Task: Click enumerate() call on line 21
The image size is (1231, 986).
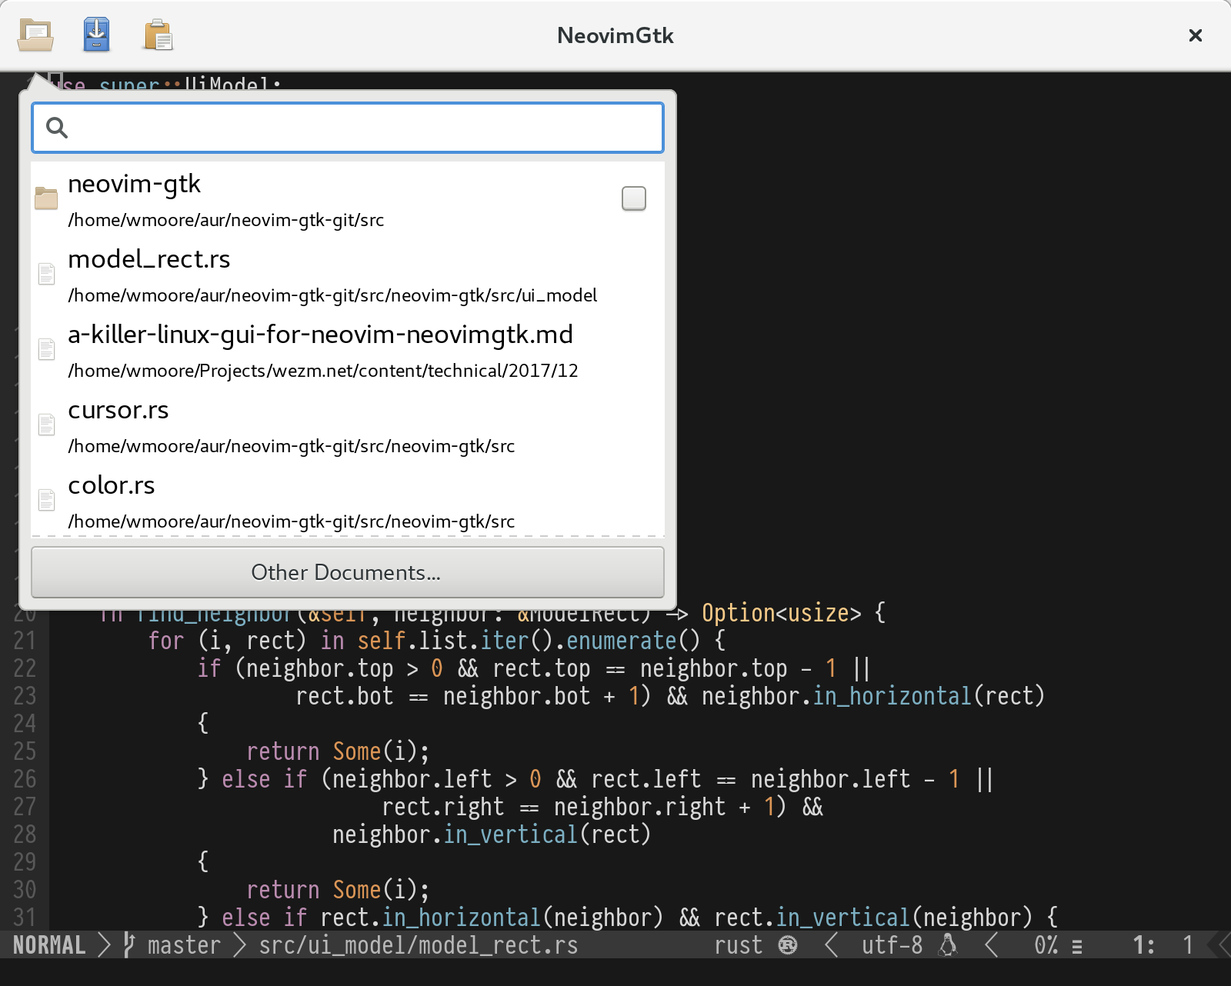Action: [634, 640]
